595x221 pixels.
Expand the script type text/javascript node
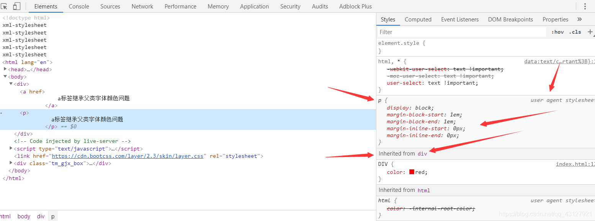pyautogui.click(x=11, y=149)
